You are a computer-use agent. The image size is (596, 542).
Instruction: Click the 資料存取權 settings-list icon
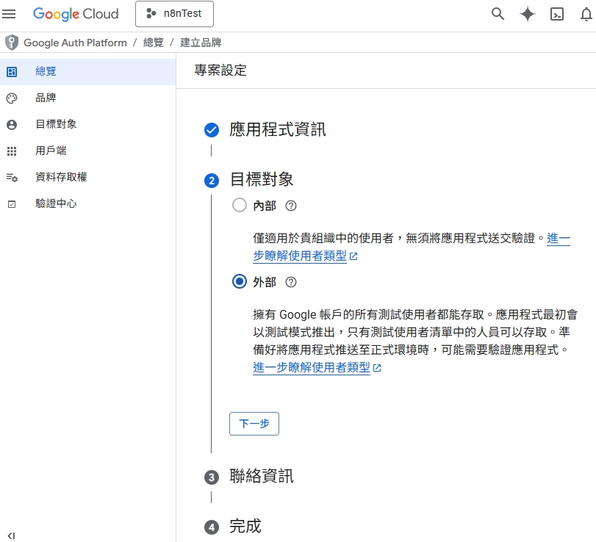click(12, 178)
